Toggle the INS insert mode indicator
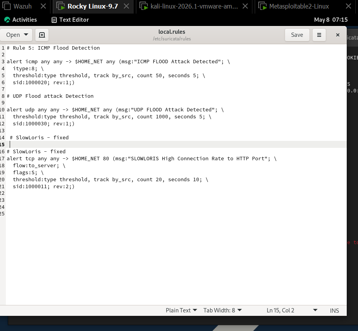 coord(334,310)
